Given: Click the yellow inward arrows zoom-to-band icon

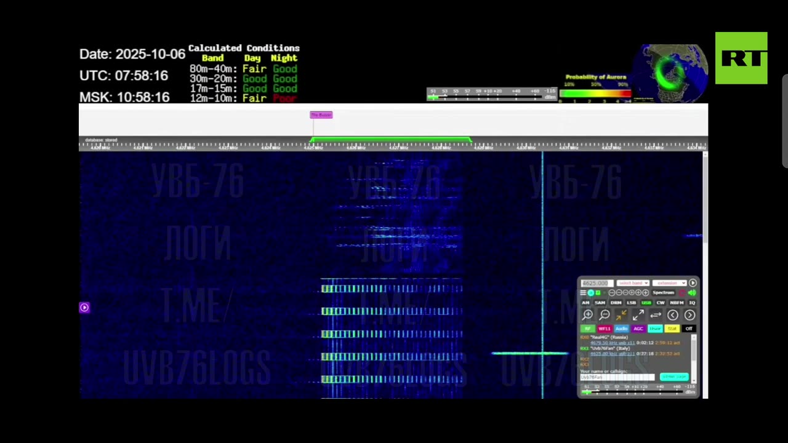Looking at the screenshot, I should tap(621, 315).
